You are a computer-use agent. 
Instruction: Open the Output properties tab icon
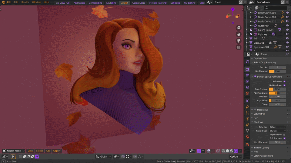[247, 75]
